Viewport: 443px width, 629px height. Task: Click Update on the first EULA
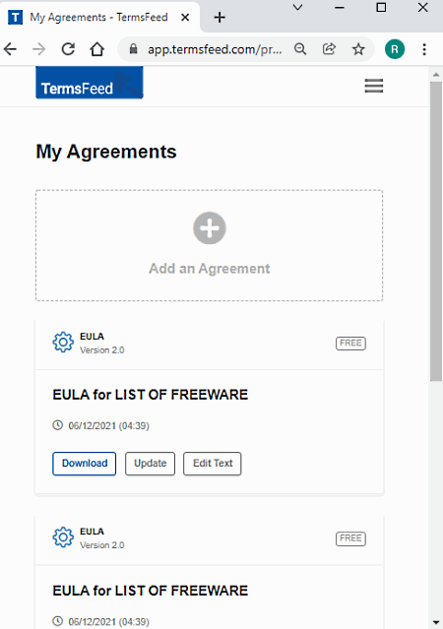tap(150, 464)
